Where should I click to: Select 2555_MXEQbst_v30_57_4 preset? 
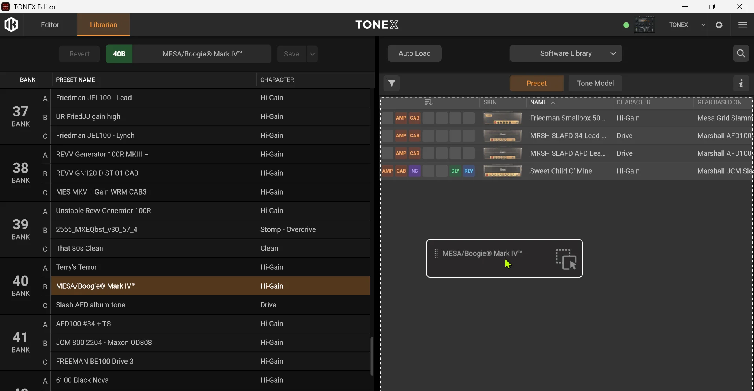[x=210, y=229]
